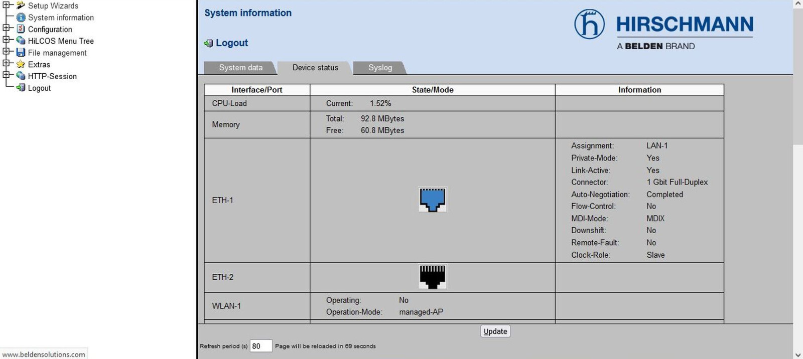
Task: Select the Device status tab
Action: click(315, 68)
